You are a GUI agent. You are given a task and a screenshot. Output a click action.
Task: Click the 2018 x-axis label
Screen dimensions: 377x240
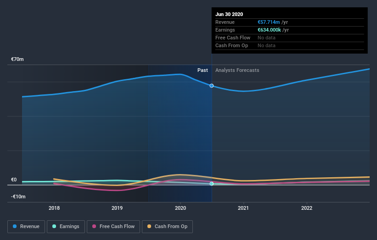(54, 208)
